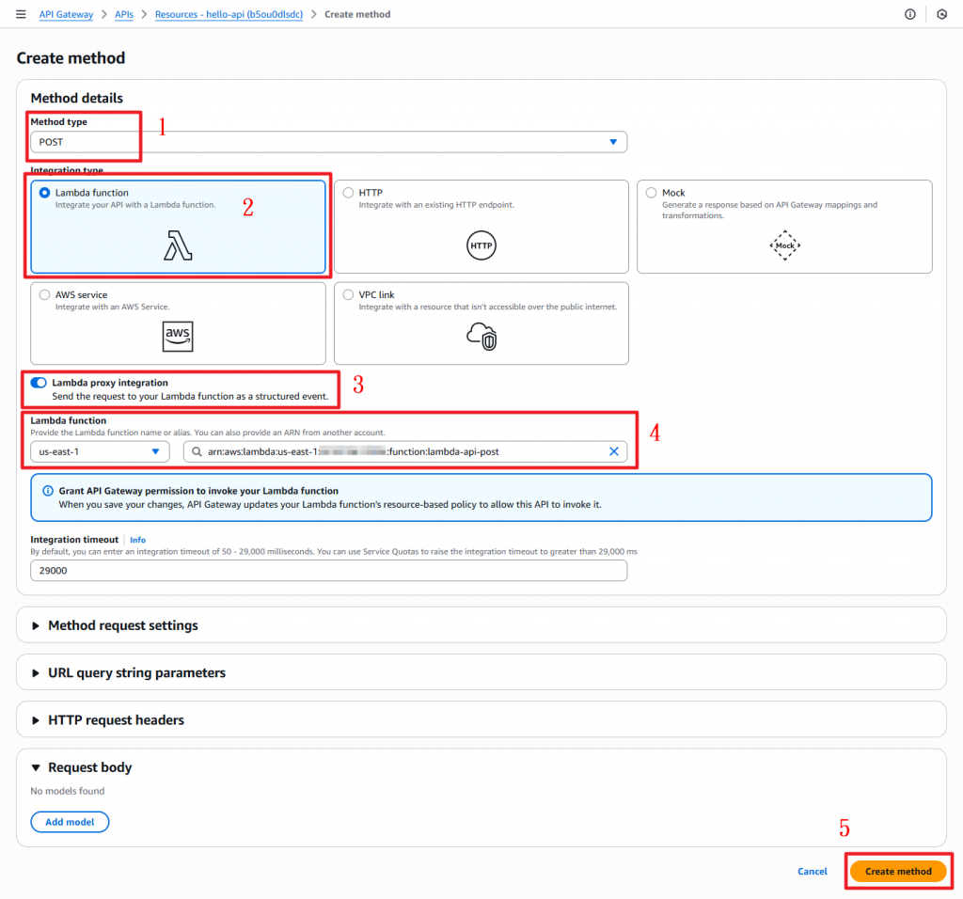Screen dimensions: 963x899
Task: Click the 'No models found' text
Action: coord(68,791)
